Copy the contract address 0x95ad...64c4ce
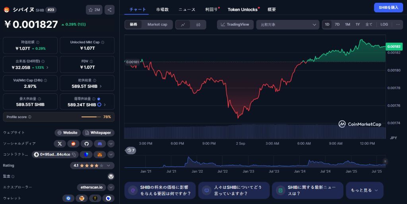The width and height of the screenshot is (407, 204). coord(74,154)
